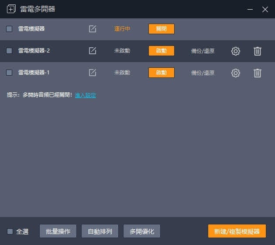
Task: Open settings gear for 雷電模擬器-1
Action: point(236,73)
